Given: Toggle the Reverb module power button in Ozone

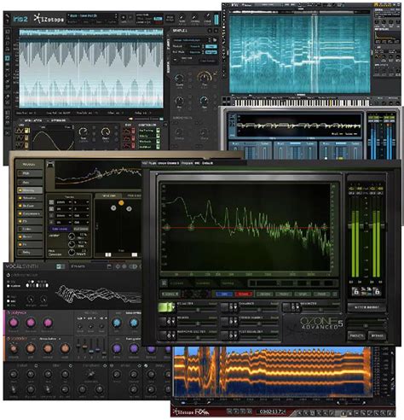Looking at the screenshot, I should point(164,322).
